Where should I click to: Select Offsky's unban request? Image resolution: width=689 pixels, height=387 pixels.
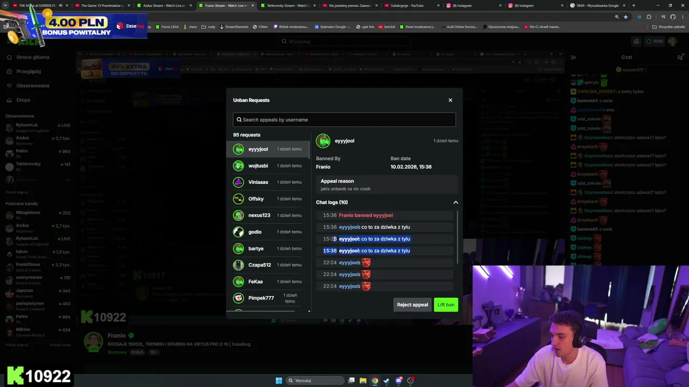coord(268,199)
